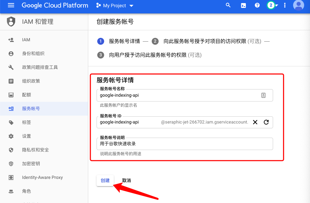
Task: Click the Identity-Aware Proxy icon
Action: pyautogui.click(x=11, y=177)
